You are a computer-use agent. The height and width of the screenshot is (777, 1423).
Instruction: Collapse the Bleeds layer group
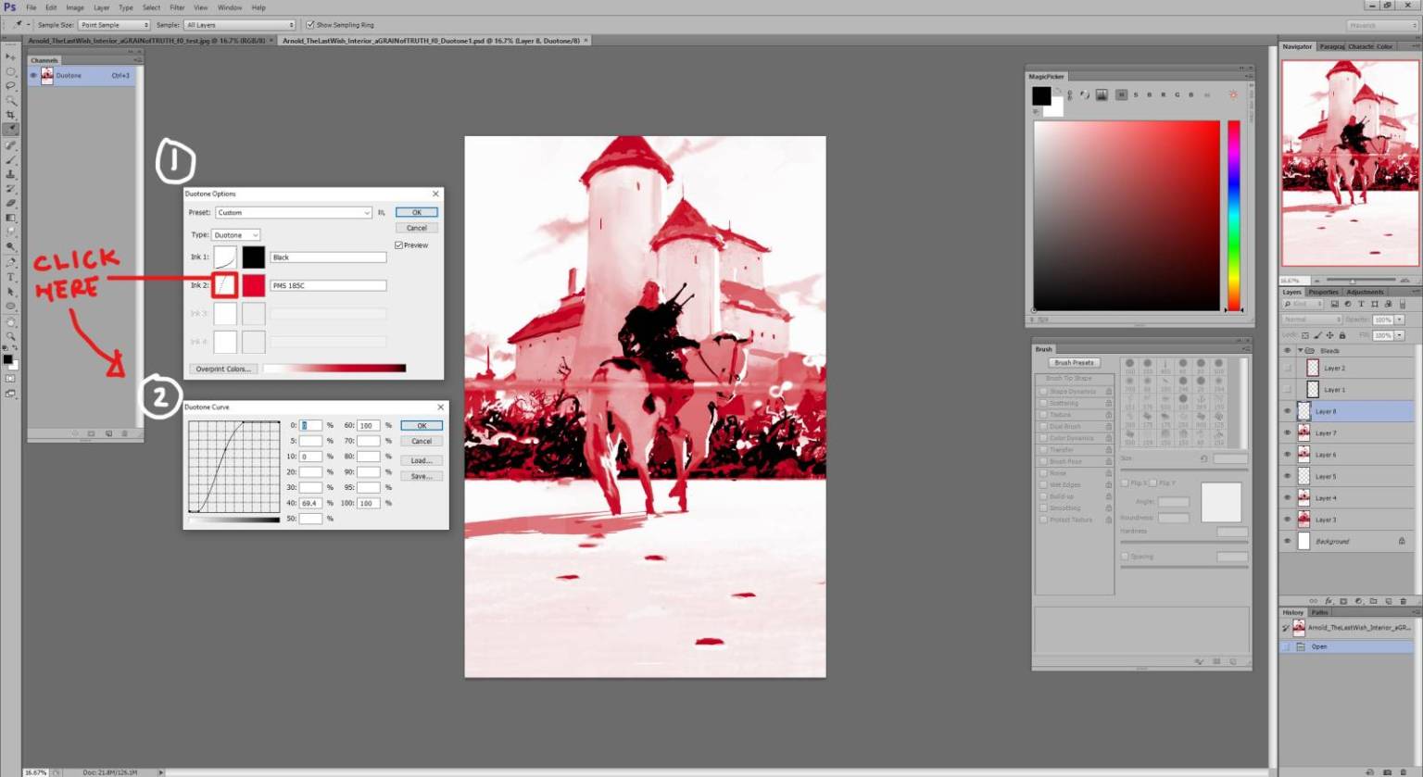[x=1300, y=351]
